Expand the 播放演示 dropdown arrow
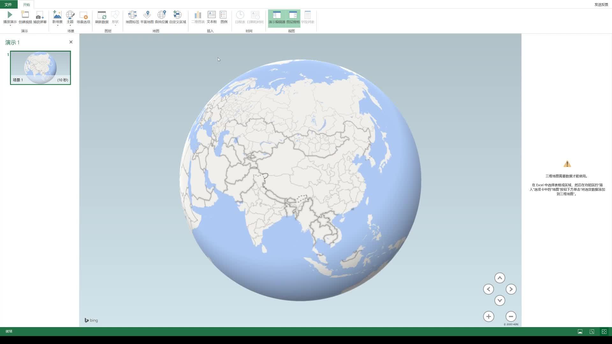 click(10, 25)
